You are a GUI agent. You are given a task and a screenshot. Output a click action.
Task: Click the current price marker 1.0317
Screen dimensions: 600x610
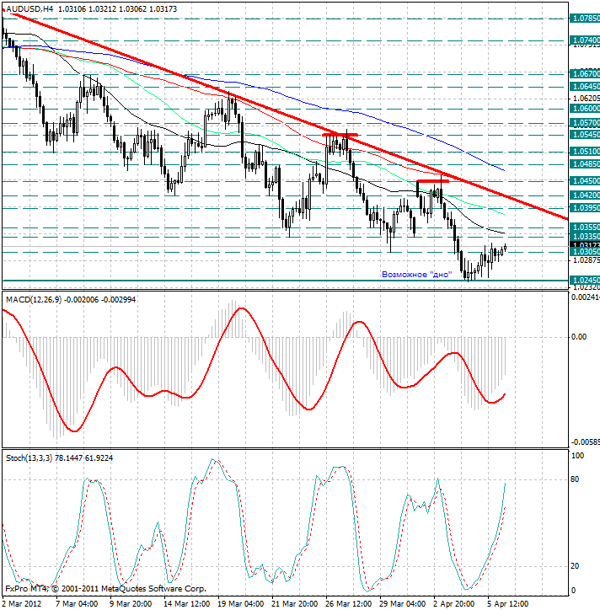point(585,244)
